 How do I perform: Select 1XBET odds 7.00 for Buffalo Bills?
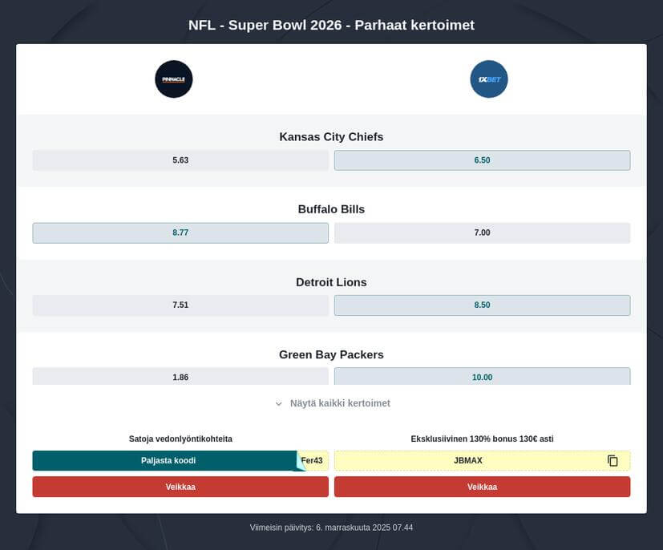click(482, 232)
